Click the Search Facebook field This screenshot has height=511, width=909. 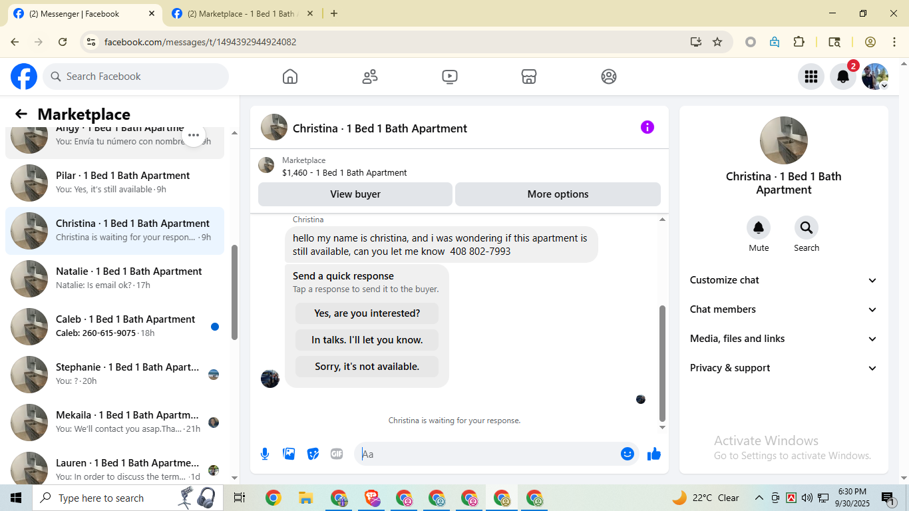coord(136,77)
